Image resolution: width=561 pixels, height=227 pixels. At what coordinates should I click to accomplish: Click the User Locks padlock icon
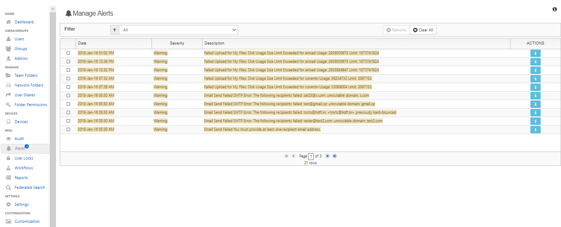click(x=8, y=158)
